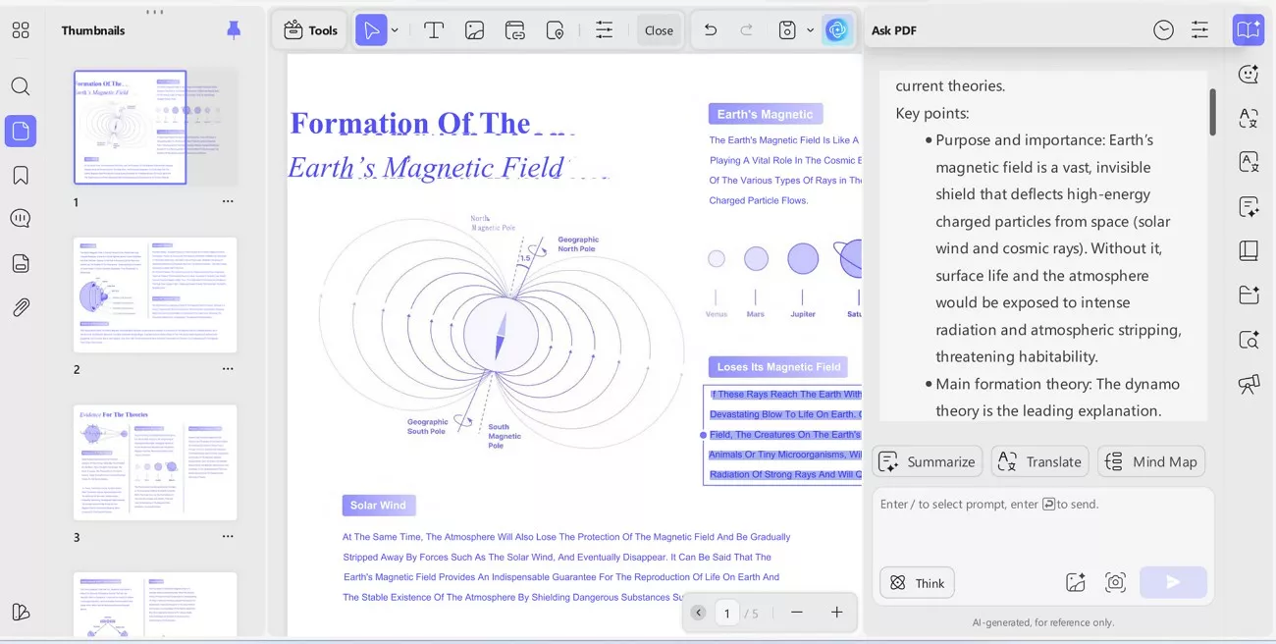This screenshot has height=644, width=1276.
Task: Open document search in the left sidebar
Action: (21, 86)
